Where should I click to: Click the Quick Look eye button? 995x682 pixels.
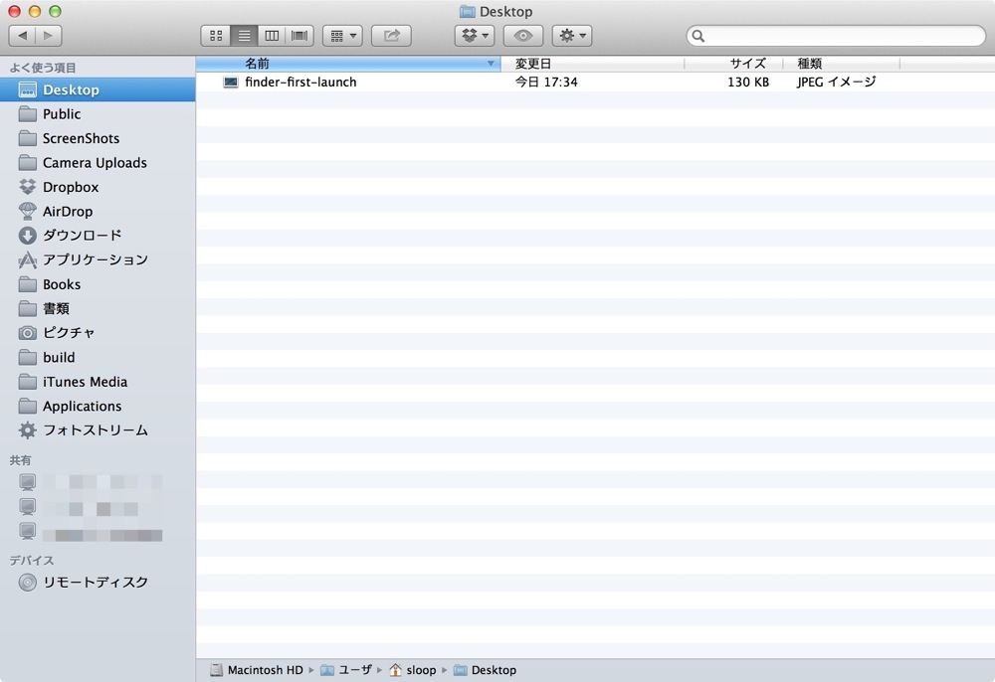(523, 36)
